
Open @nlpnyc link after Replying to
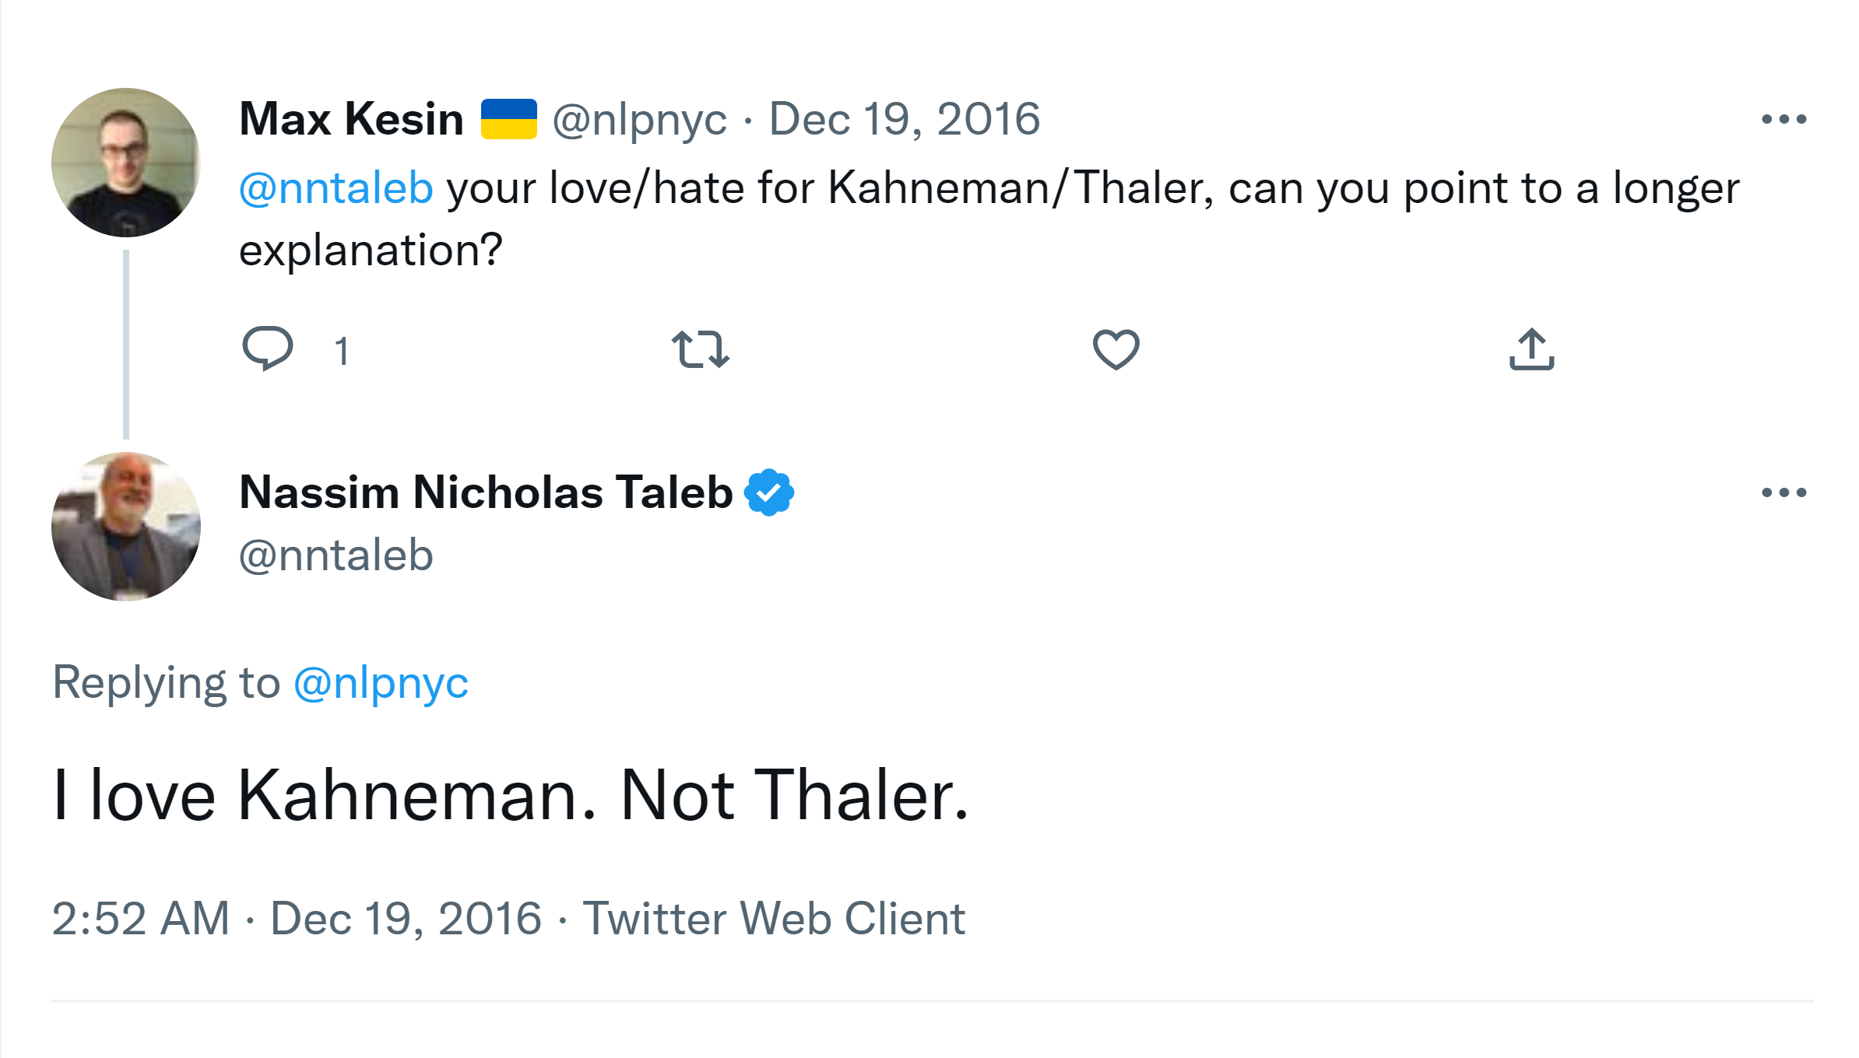coord(381,683)
